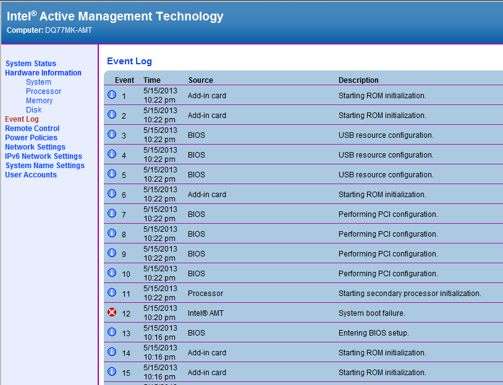Select the info icon on event 5 row
This screenshot has height=385, width=503.
point(112,174)
